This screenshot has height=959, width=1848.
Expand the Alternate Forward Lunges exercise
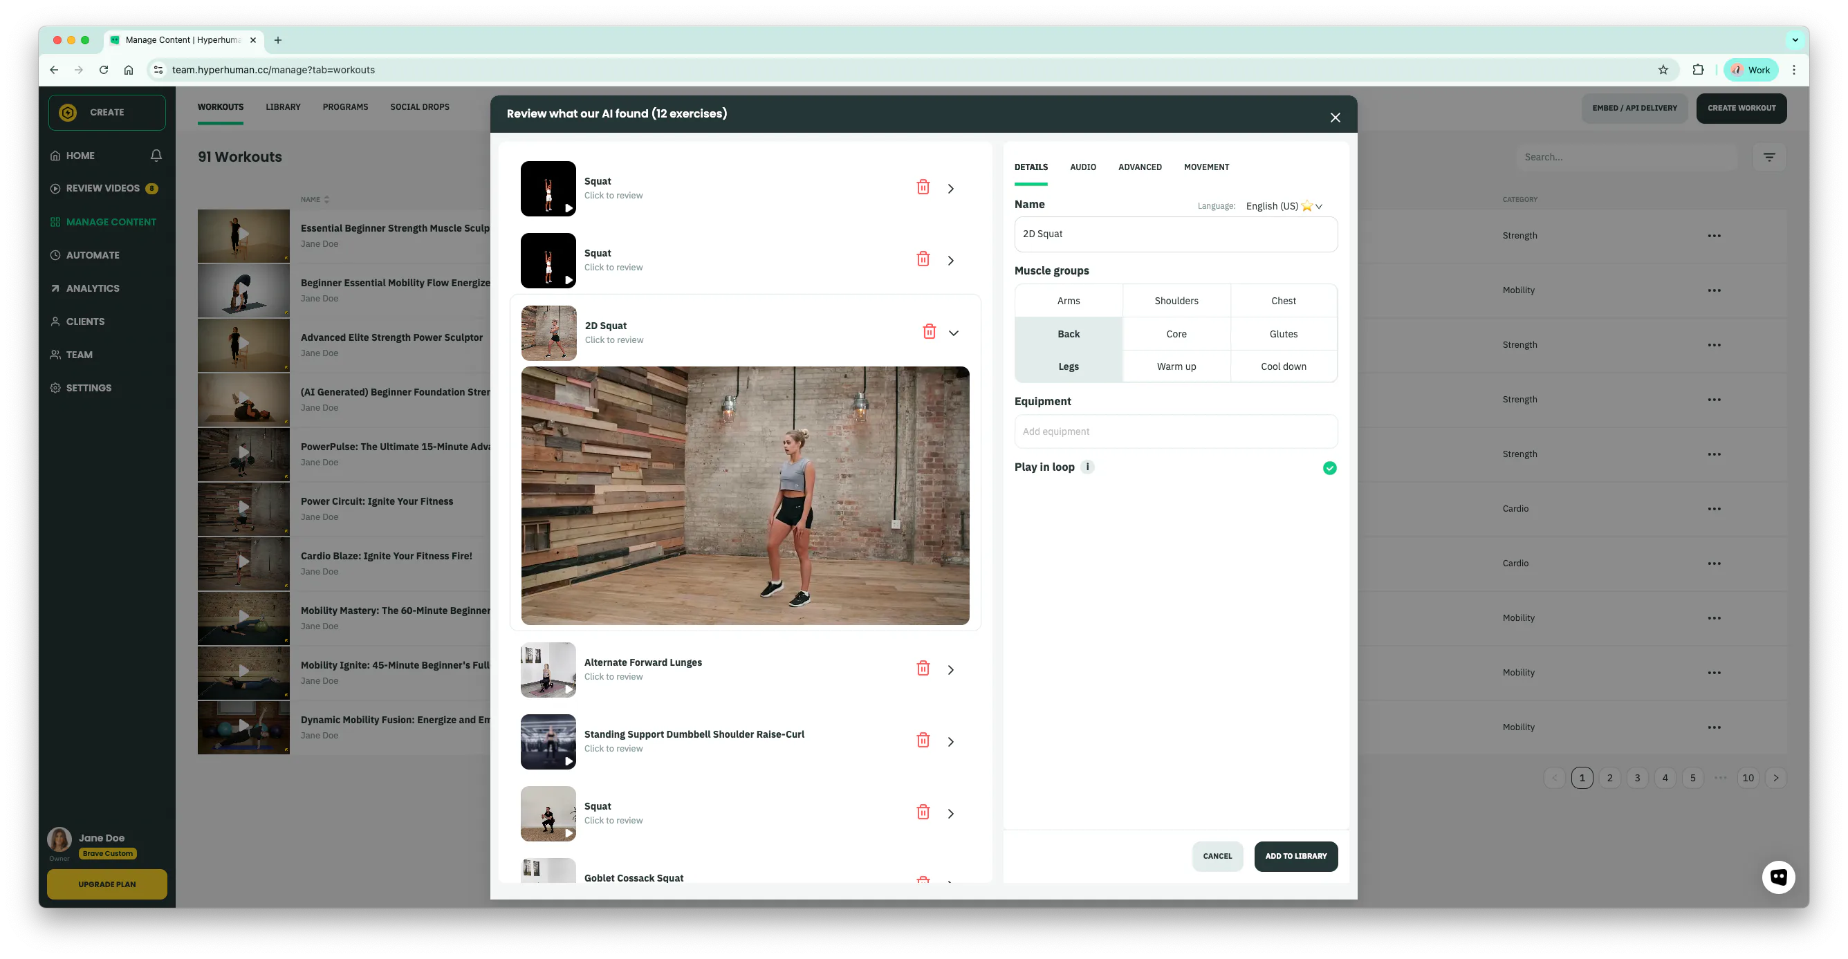[950, 669]
